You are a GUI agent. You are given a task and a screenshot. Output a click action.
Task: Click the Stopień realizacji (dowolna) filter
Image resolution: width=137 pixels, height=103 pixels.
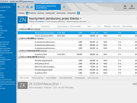coord(76,21)
